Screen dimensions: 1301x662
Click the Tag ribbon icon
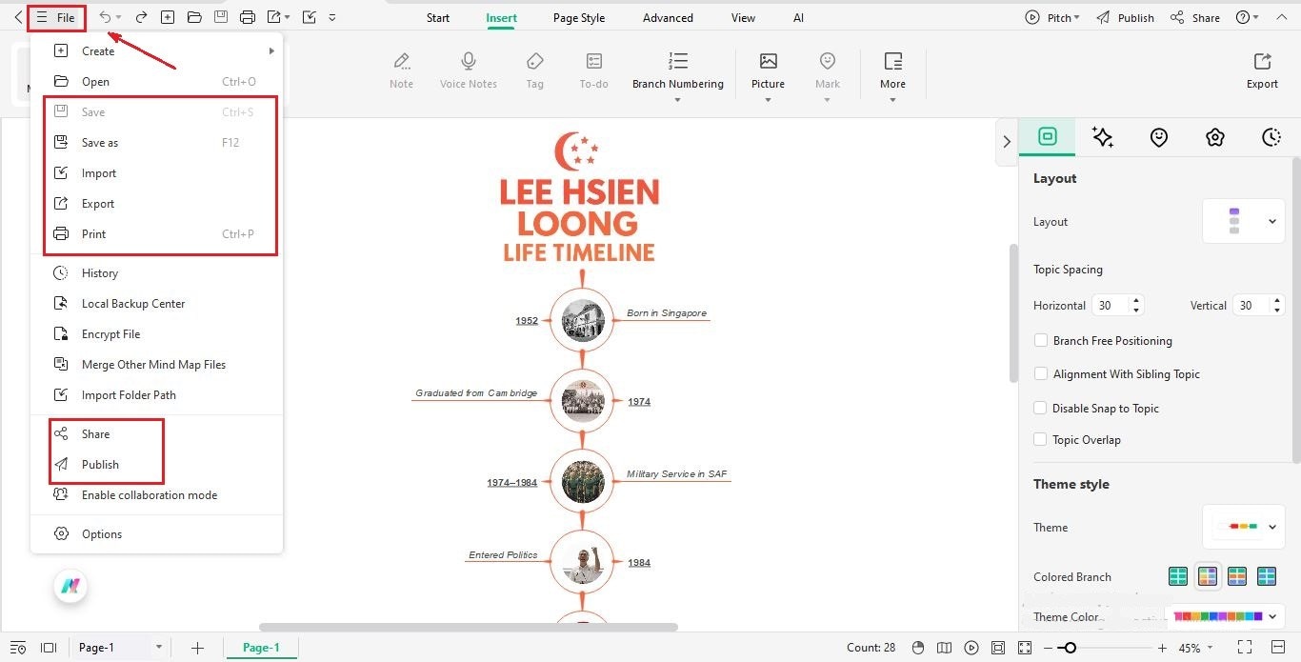click(x=535, y=71)
